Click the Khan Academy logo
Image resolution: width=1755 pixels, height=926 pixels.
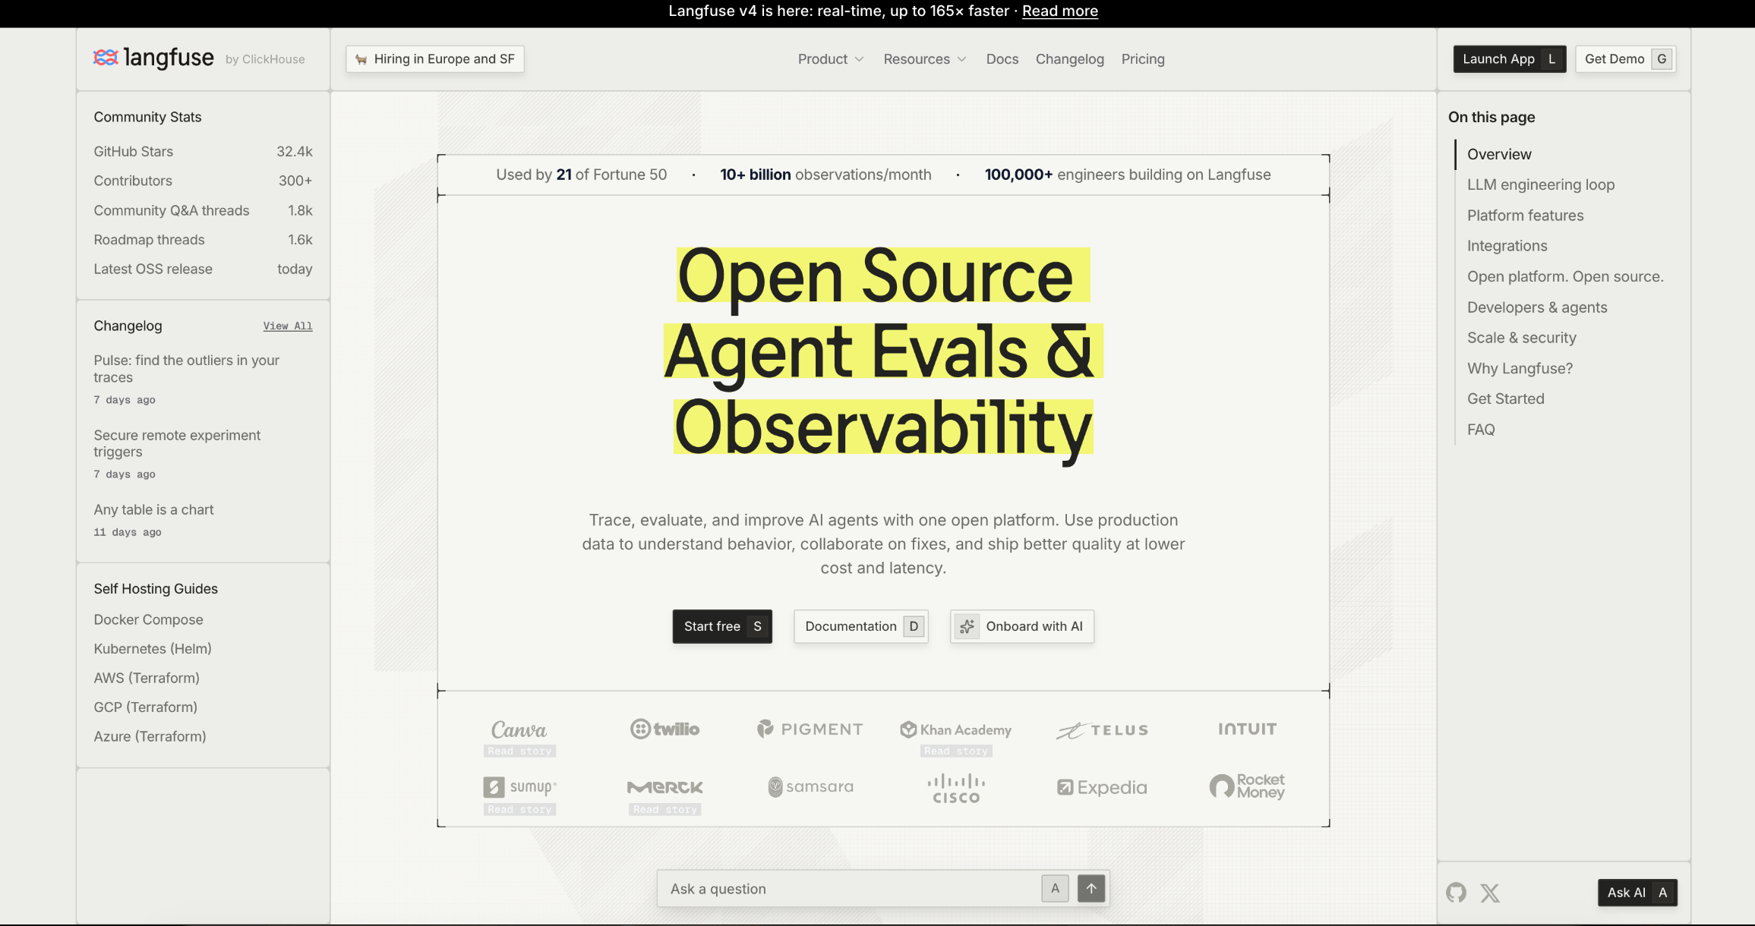point(955,729)
